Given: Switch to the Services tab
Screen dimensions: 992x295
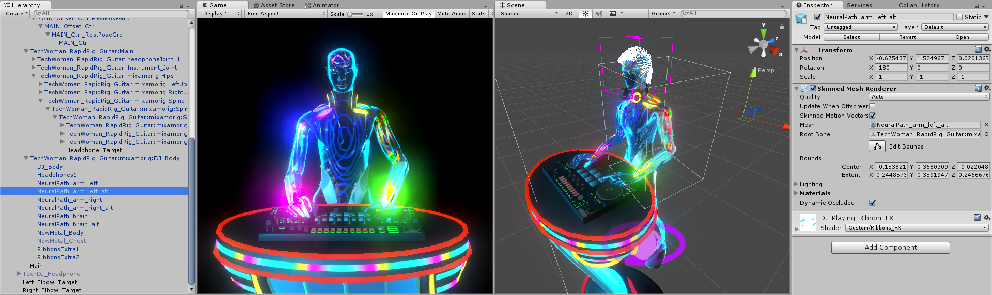Looking at the screenshot, I should click(859, 5).
